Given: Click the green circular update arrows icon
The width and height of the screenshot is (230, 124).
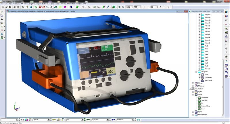Looking at the screenshot, I should [36, 7].
